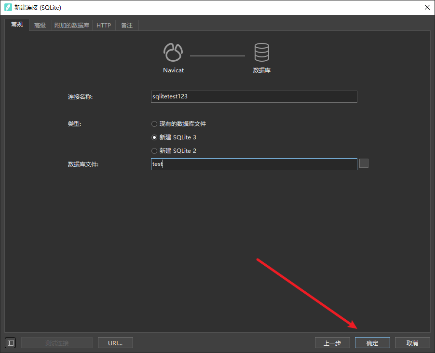
Task: Click the 类型 label
Action: [74, 124]
